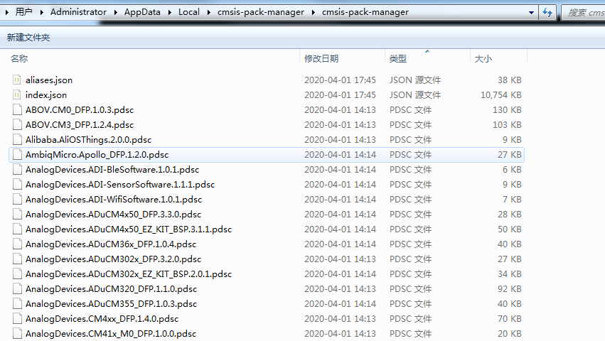Open the address bar history dropdown
The height and width of the screenshot is (341, 605).
point(531,12)
